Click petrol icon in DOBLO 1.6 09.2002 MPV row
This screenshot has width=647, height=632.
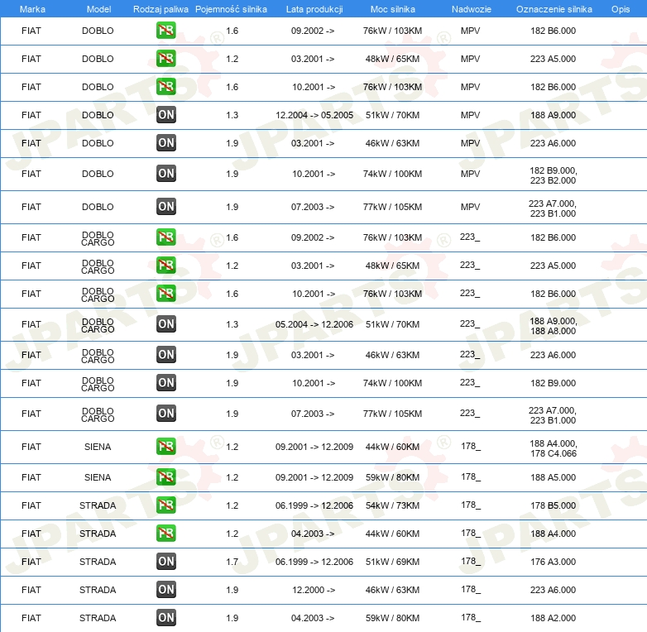(165, 31)
